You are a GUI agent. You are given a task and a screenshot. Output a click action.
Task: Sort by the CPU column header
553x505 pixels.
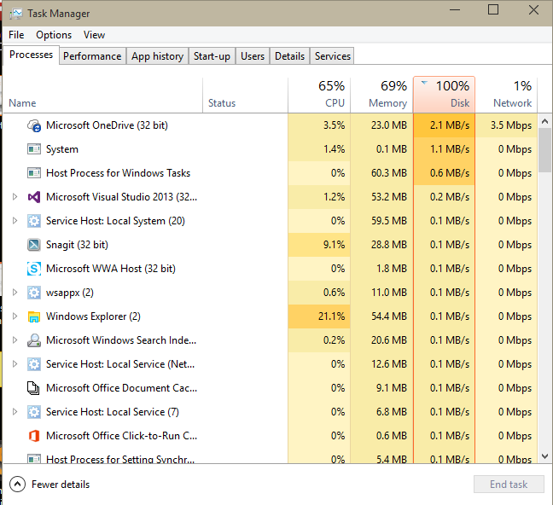click(319, 96)
